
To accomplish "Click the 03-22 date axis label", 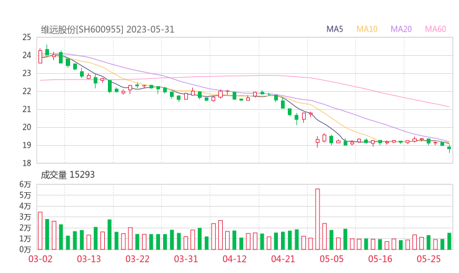I will pos(137,259).
